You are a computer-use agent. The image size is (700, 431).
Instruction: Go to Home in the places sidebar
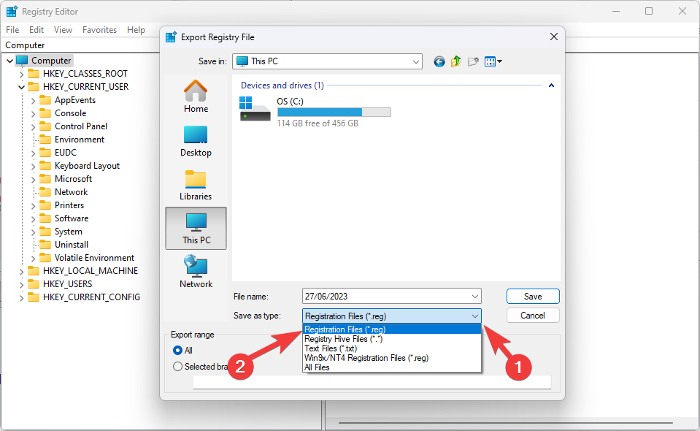(x=196, y=96)
